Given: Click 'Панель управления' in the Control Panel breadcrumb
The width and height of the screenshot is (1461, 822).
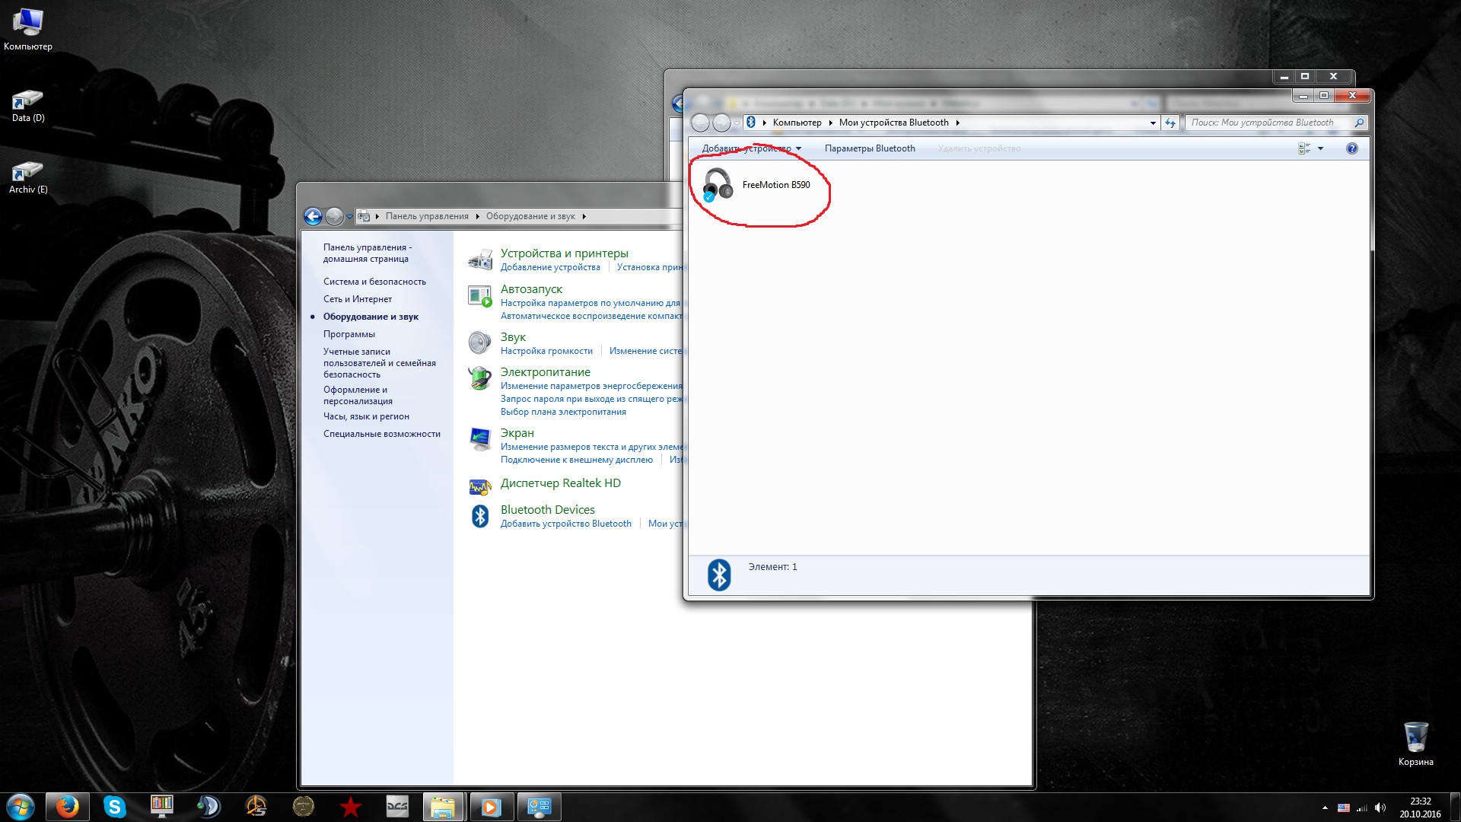Looking at the screenshot, I should coord(427,216).
